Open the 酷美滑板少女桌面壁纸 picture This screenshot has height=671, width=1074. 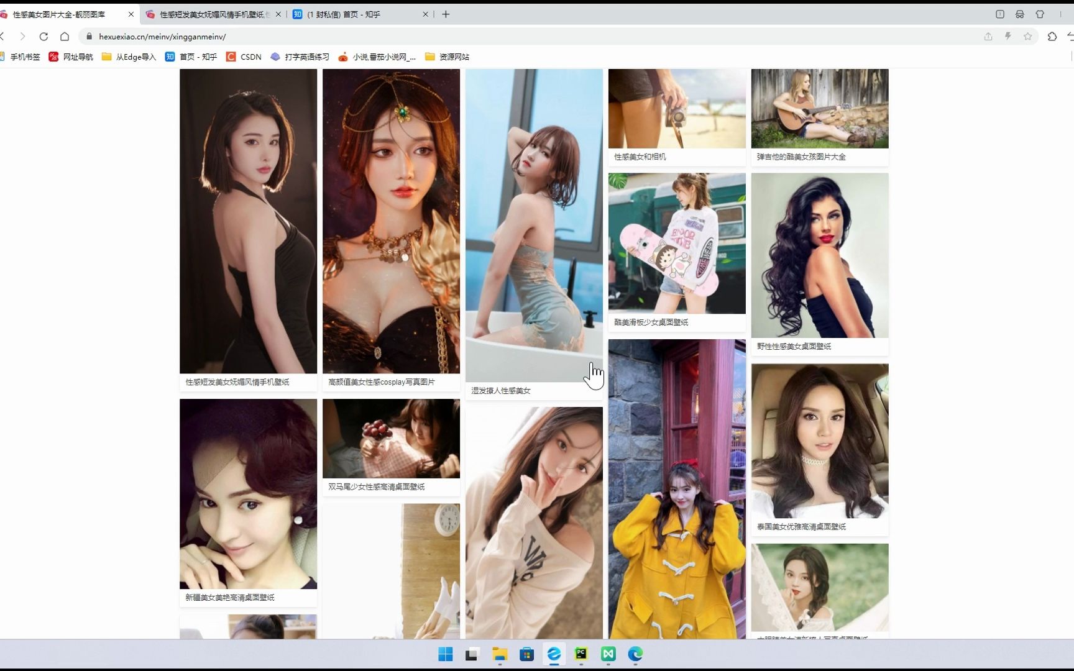click(x=677, y=243)
